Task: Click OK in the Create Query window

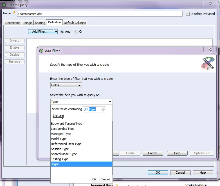Action: point(158,173)
